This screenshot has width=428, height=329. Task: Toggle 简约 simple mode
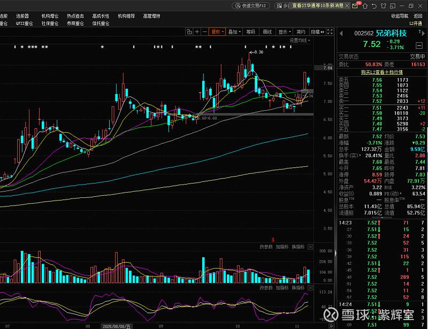tap(301, 32)
